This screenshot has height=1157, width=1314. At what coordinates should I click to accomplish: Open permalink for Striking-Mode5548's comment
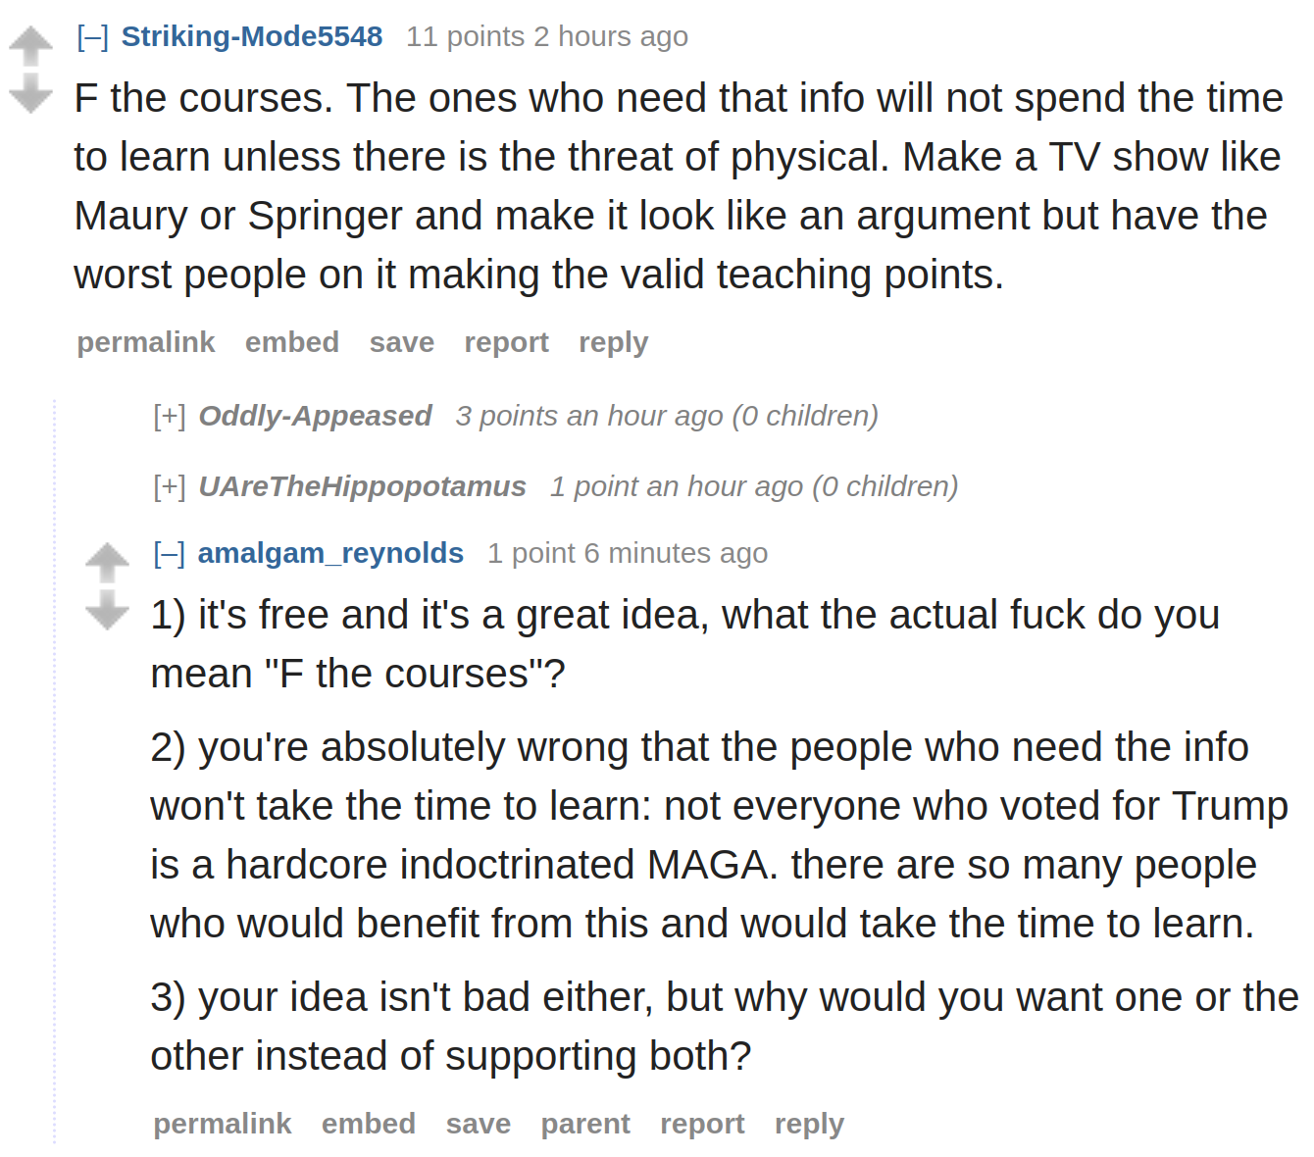[x=146, y=342]
